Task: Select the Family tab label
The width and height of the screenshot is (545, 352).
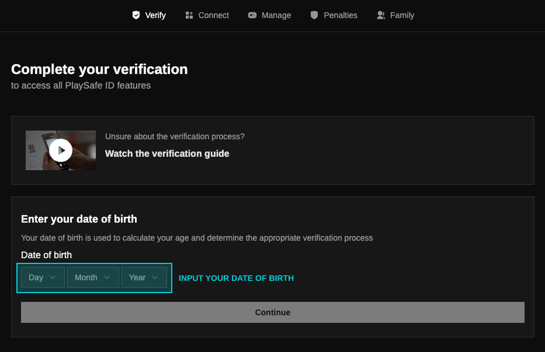Action: 402,15
